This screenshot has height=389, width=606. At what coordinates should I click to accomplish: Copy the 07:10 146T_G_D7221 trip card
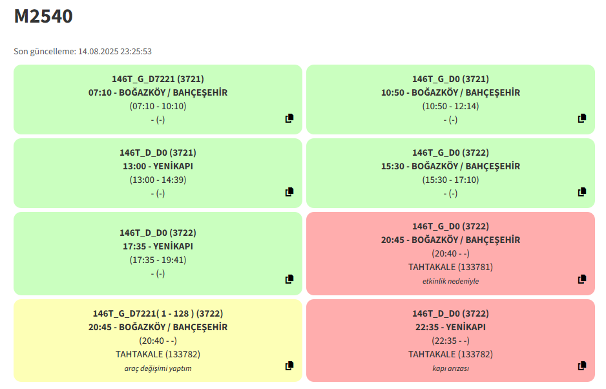289,118
